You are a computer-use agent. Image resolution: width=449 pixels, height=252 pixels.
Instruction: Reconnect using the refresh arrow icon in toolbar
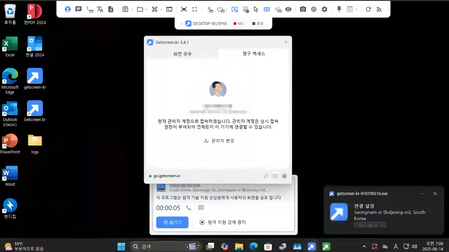368,9
